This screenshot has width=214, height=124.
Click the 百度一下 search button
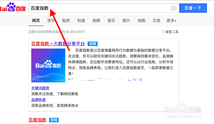pyautogui.click(x=193, y=8)
